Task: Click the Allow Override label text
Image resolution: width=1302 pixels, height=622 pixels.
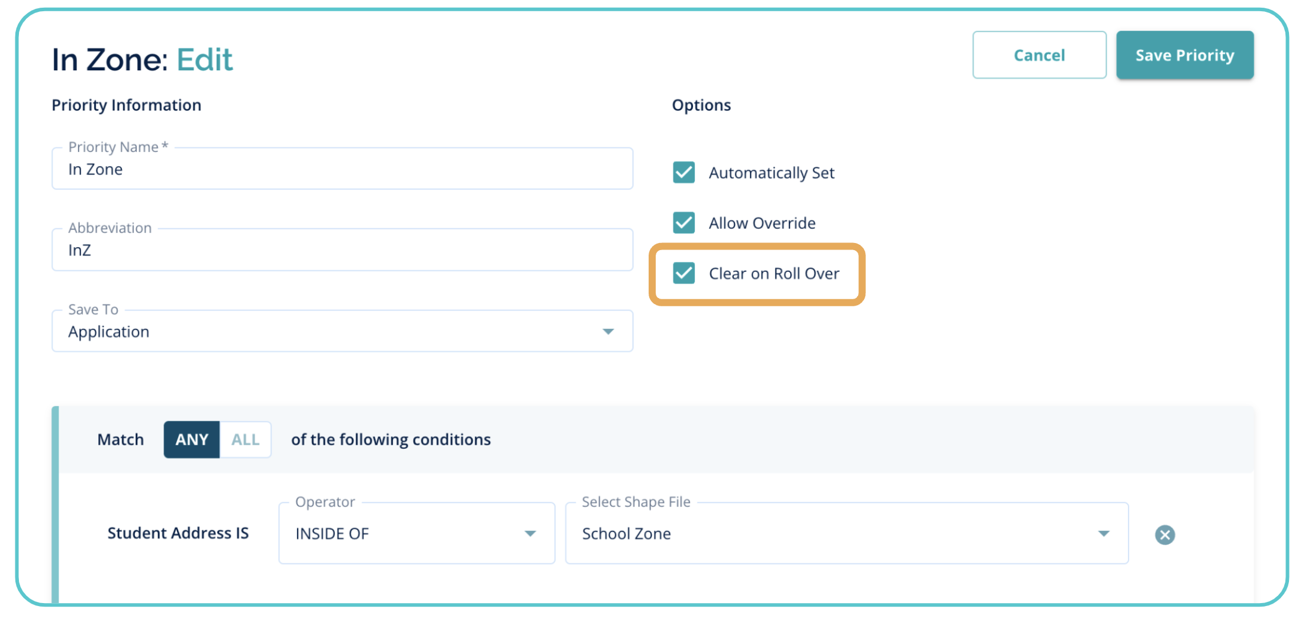Action: tap(762, 223)
